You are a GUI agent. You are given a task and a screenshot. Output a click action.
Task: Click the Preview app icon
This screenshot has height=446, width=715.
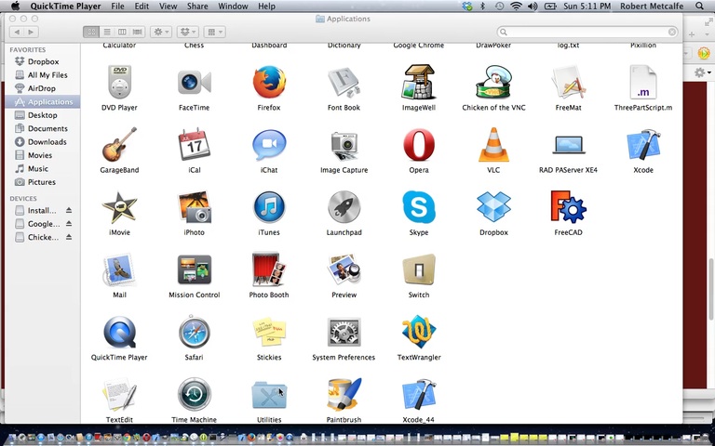pos(344,269)
